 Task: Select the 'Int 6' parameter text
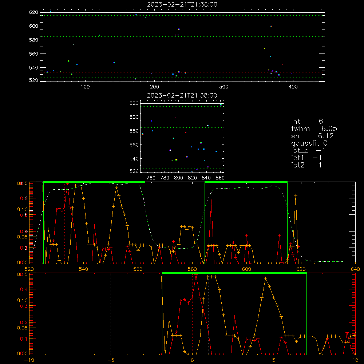coord(307,121)
